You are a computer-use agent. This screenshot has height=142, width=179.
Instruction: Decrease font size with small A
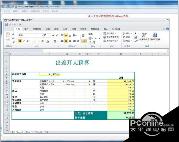[57, 35]
